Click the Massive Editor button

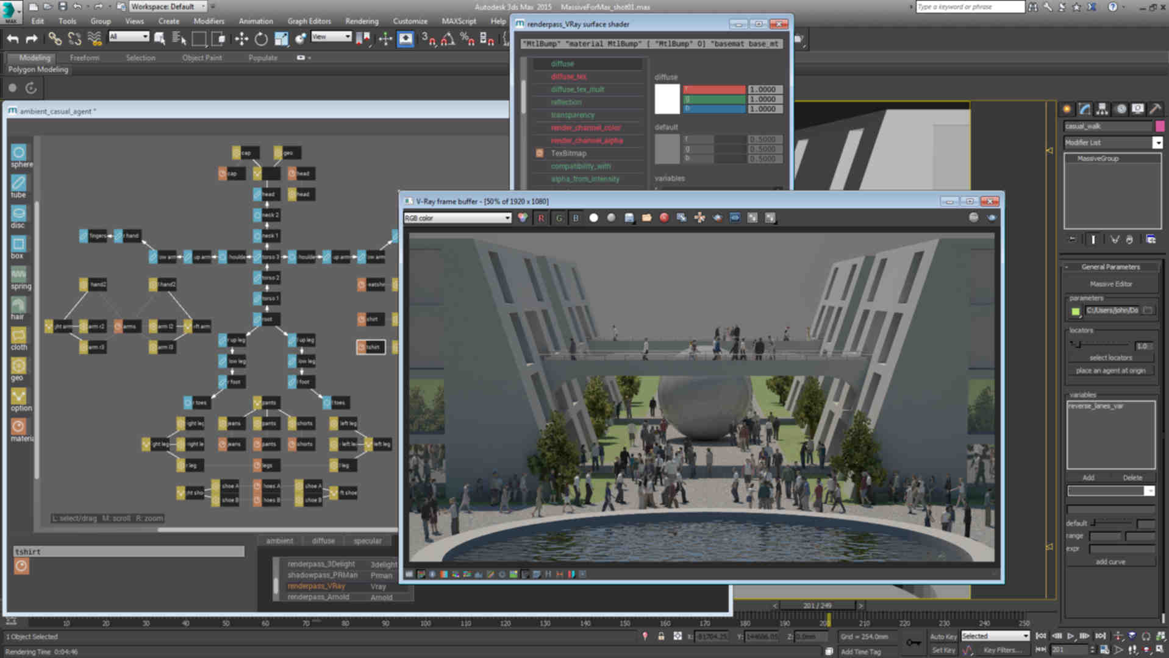pyautogui.click(x=1110, y=284)
